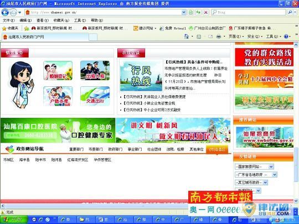This screenshot has width=299, height=224.
Task: Click the page's vertical scrollbar thumb
Action: tap(296, 165)
